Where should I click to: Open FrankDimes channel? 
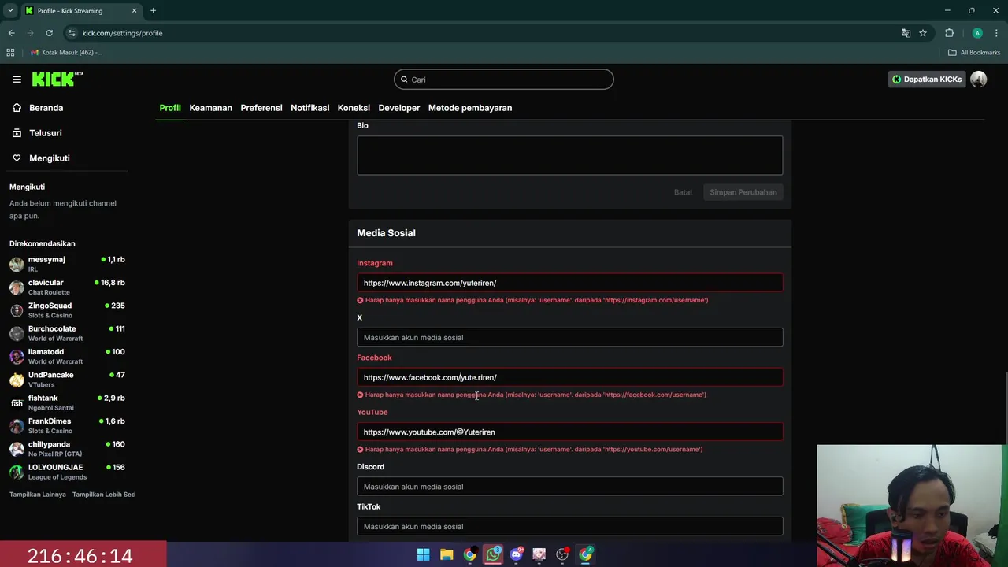pyautogui.click(x=67, y=426)
